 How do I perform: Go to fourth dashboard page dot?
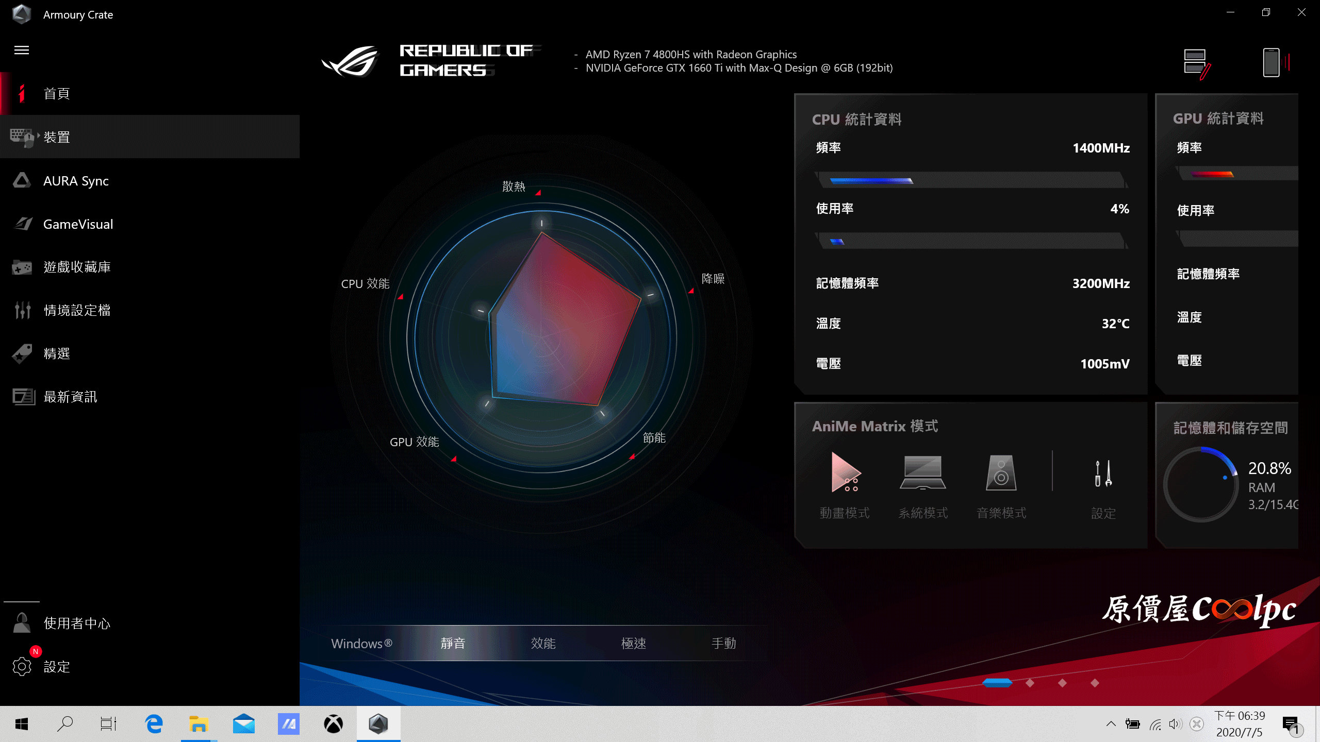tap(1095, 683)
